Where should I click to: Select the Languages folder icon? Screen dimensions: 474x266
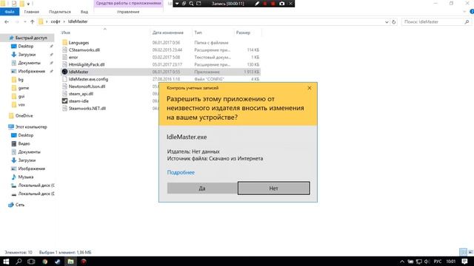tap(64, 43)
